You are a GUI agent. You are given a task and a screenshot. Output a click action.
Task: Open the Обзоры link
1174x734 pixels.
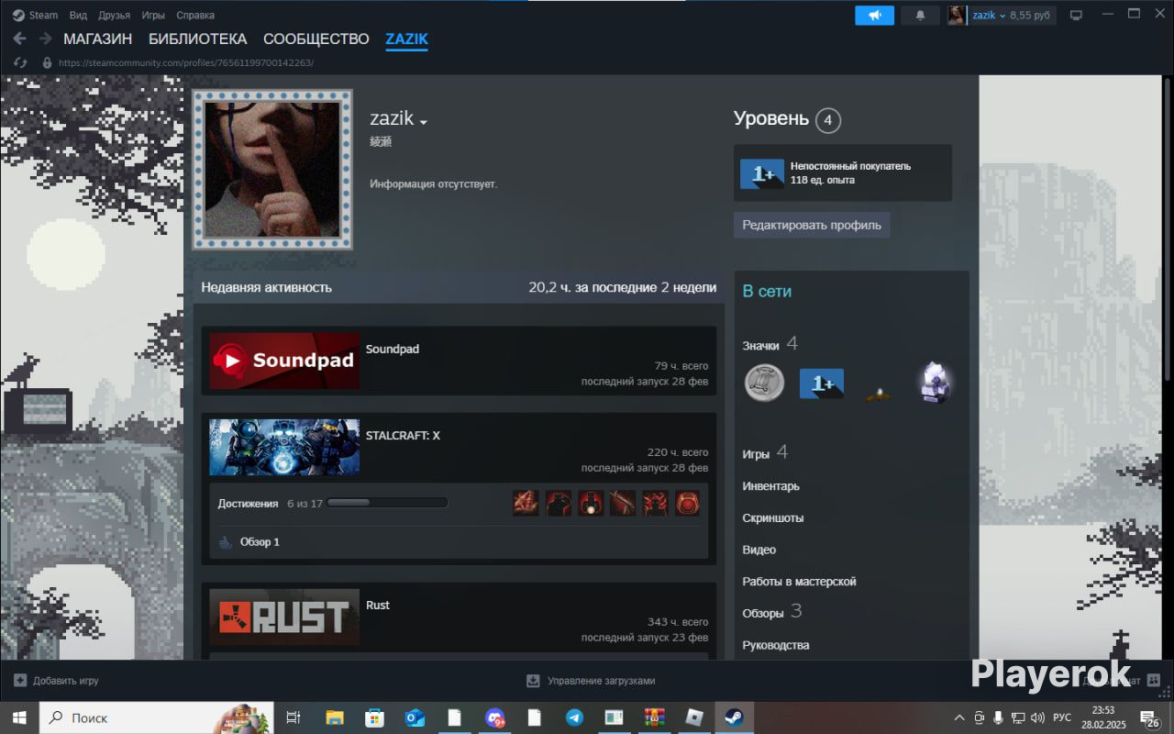pos(763,613)
